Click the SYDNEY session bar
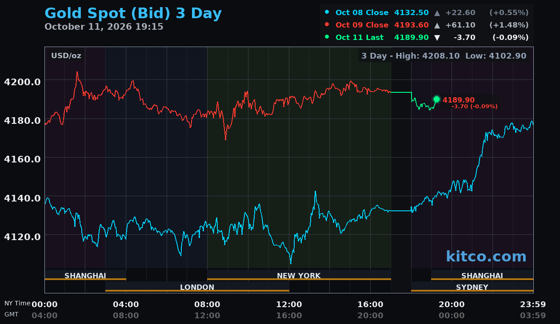Image resolution: width=560 pixels, height=324 pixels. click(472, 287)
